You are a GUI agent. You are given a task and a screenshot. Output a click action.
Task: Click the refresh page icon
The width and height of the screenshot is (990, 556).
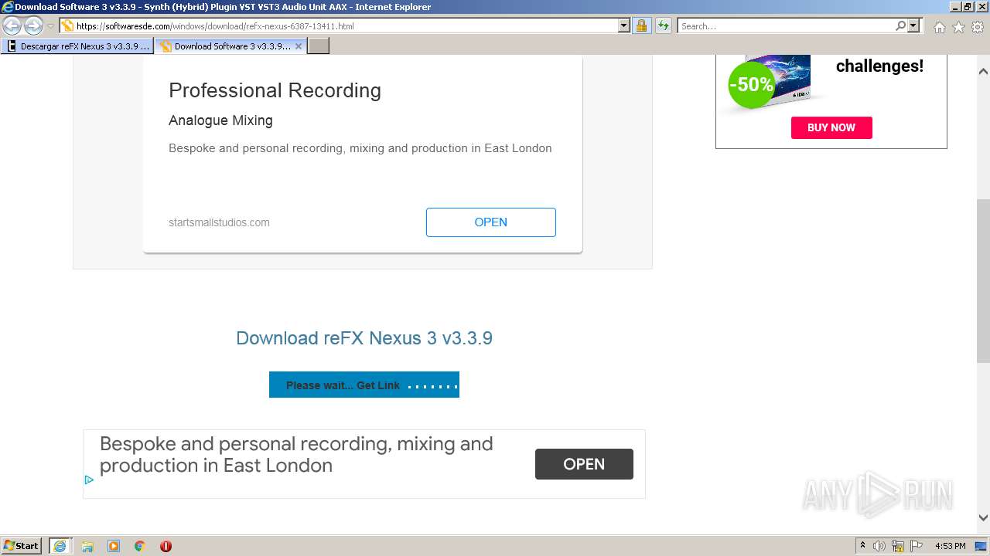(663, 25)
